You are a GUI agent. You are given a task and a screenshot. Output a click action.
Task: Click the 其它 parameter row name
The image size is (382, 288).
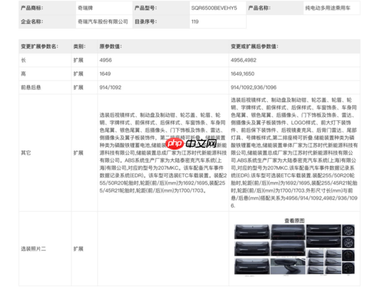click(x=26, y=153)
